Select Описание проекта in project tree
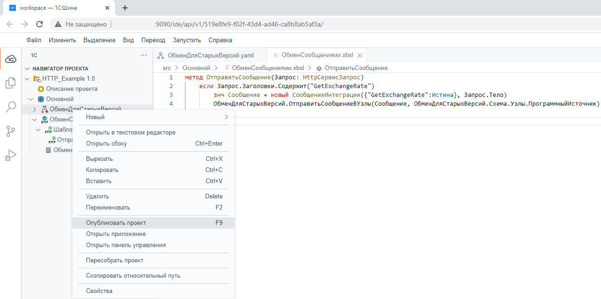 72,89
